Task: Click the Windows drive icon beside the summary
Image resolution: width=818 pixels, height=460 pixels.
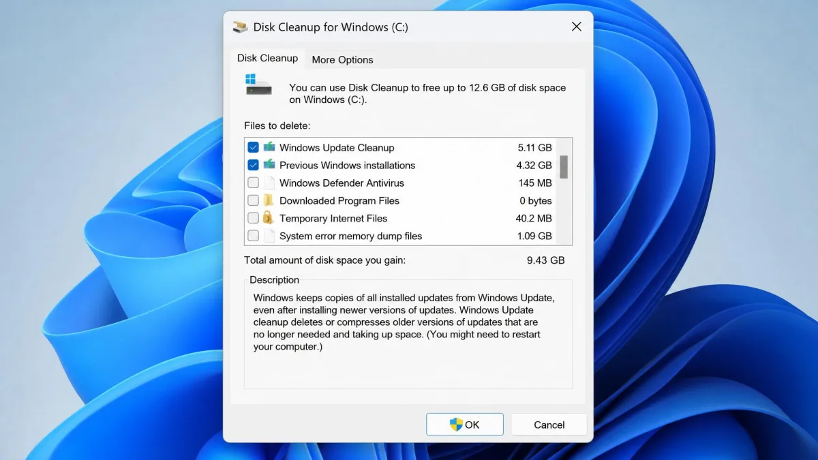Action: click(258, 85)
